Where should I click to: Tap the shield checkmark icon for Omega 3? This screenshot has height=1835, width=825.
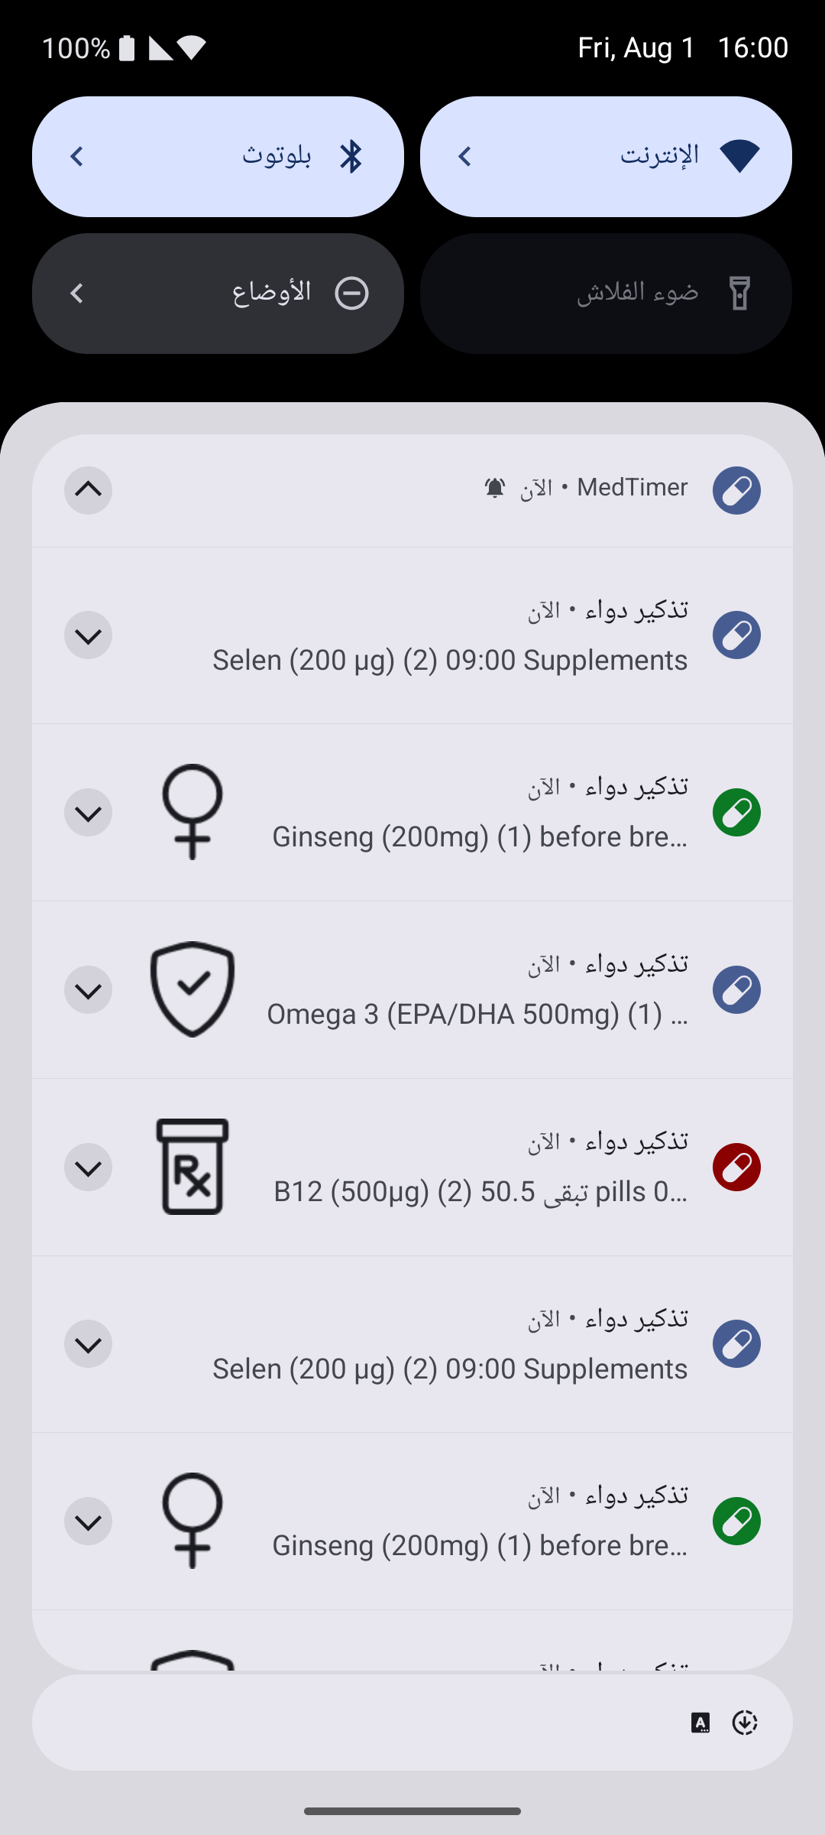click(192, 989)
